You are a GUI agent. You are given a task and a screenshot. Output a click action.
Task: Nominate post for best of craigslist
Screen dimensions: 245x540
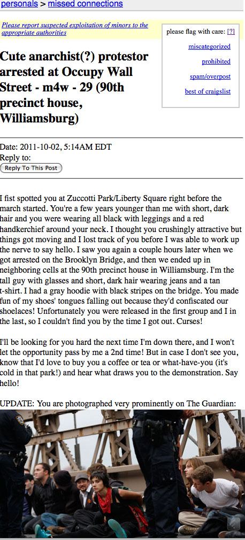click(208, 91)
